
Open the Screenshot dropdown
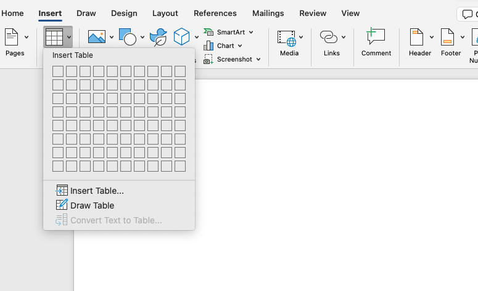pos(258,60)
